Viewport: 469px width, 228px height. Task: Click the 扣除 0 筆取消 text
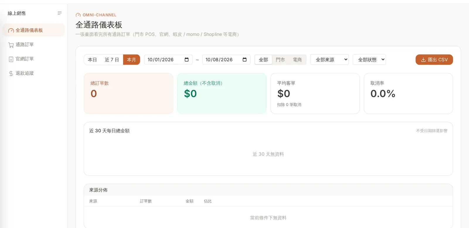[x=289, y=105]
